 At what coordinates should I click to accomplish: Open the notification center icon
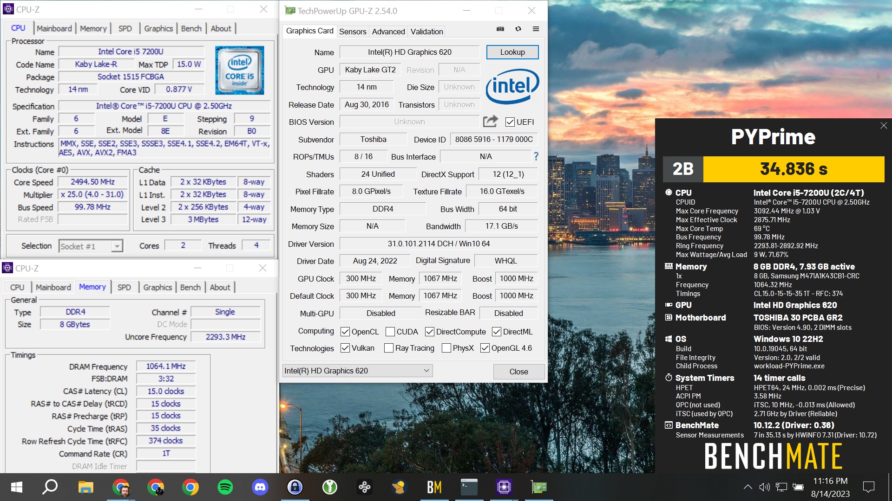(x=868, y=487)
